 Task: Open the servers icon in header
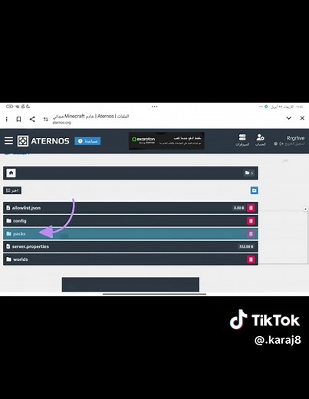242,140
